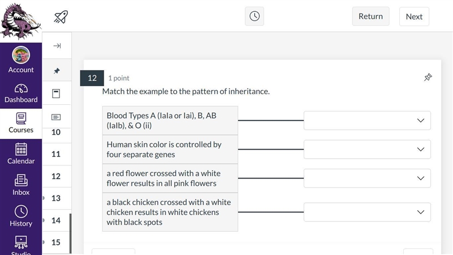Select Courses in sidebar menu
The image size is (453, 255).
pyautogui.click(x=21, y=123)
